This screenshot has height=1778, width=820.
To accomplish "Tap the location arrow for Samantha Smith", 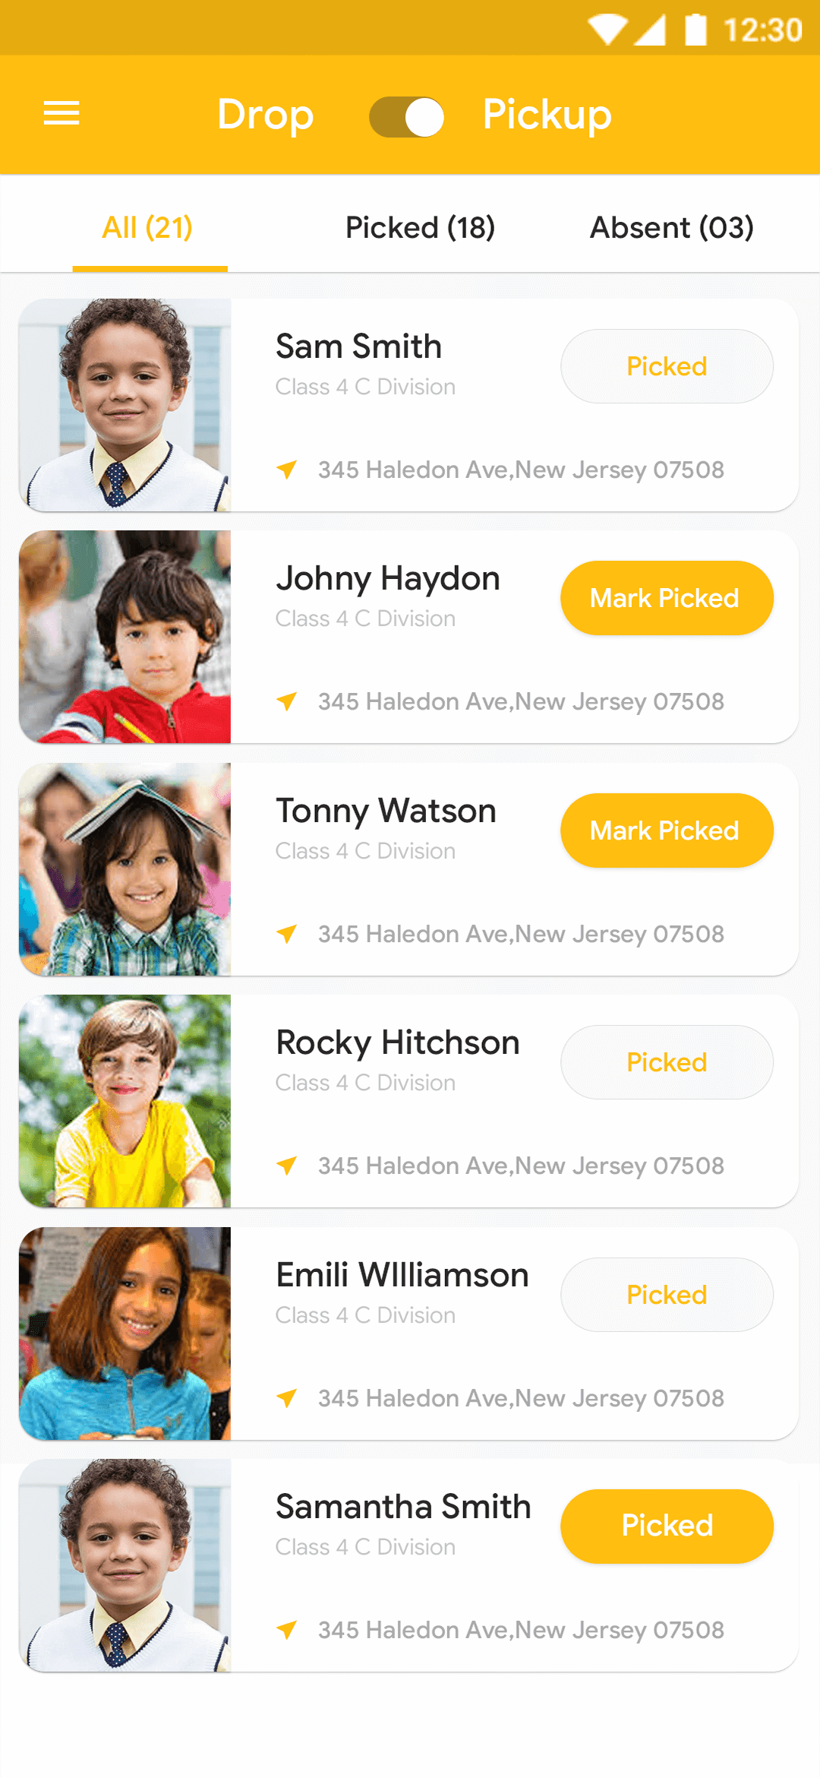I will click(x=287, y=1630).
